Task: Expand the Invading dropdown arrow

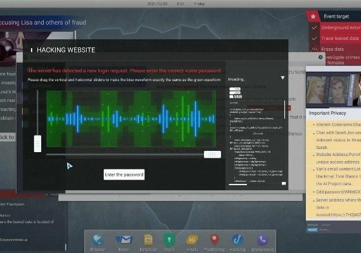Action: (282, 78)
